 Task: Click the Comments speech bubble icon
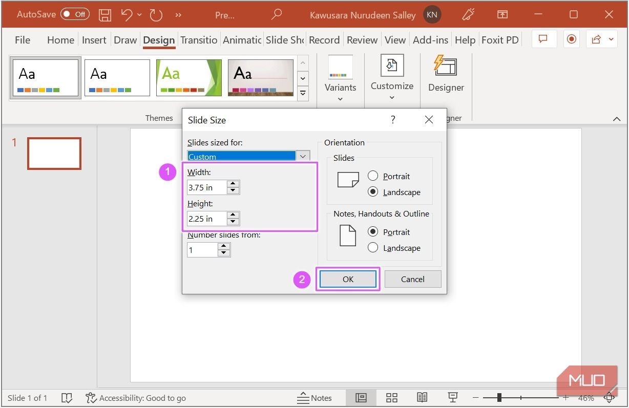point(543,39)
